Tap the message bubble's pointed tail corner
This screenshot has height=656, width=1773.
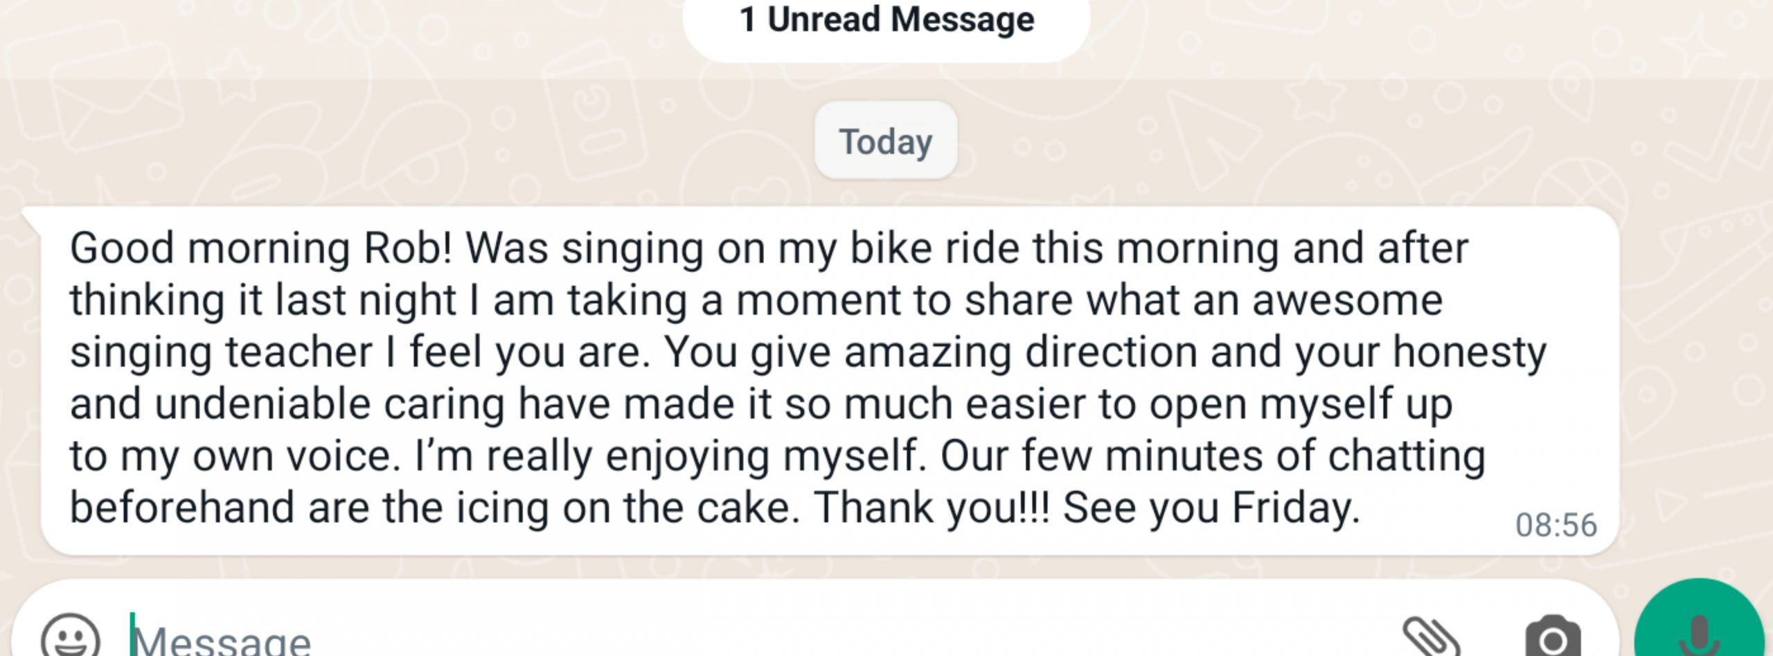pos(31,218)
